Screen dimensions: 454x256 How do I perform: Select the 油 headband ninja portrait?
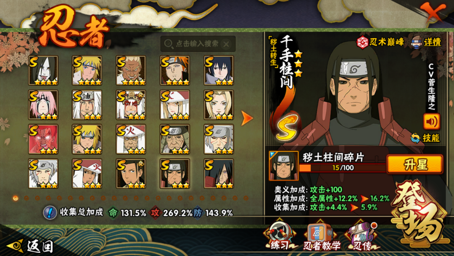pos(87,105)
